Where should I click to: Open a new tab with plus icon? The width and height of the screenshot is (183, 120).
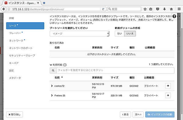tap(44, 3)
